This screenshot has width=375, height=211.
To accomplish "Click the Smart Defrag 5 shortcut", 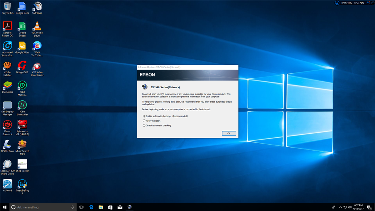I will [22, 187].
